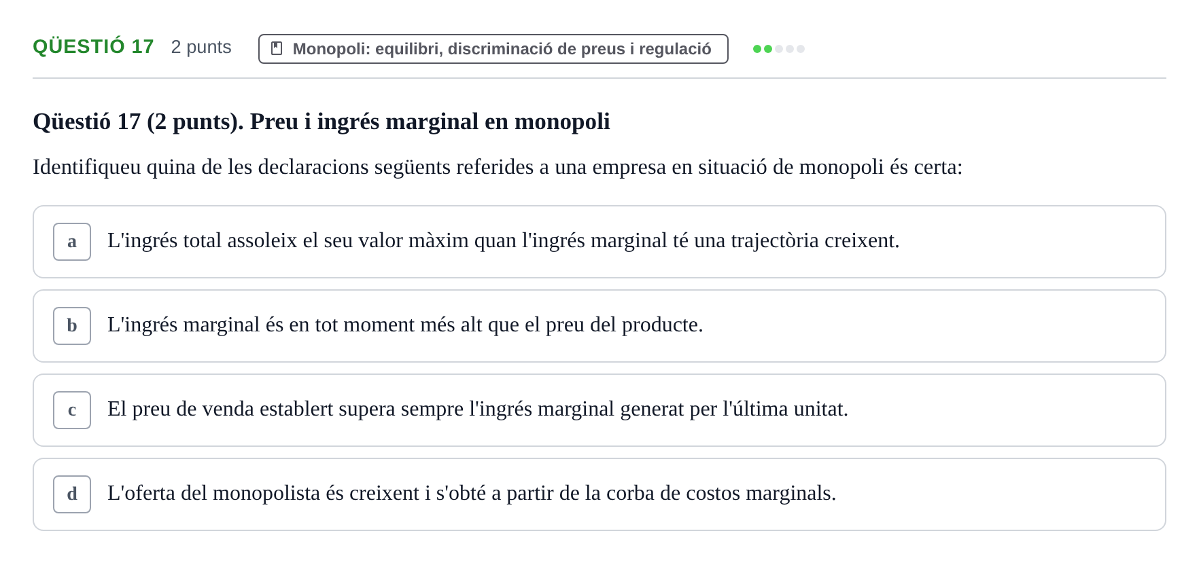Click the QÜESTIÓ 17 green heading
The image size is (1199, 565).
click(93, 47)
